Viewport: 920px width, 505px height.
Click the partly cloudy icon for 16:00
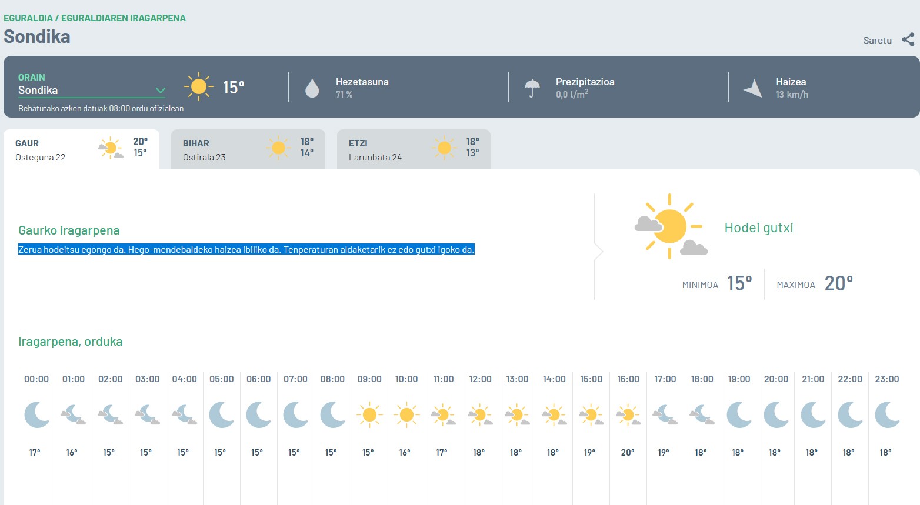pyautogui.click(x=628, y=414)
